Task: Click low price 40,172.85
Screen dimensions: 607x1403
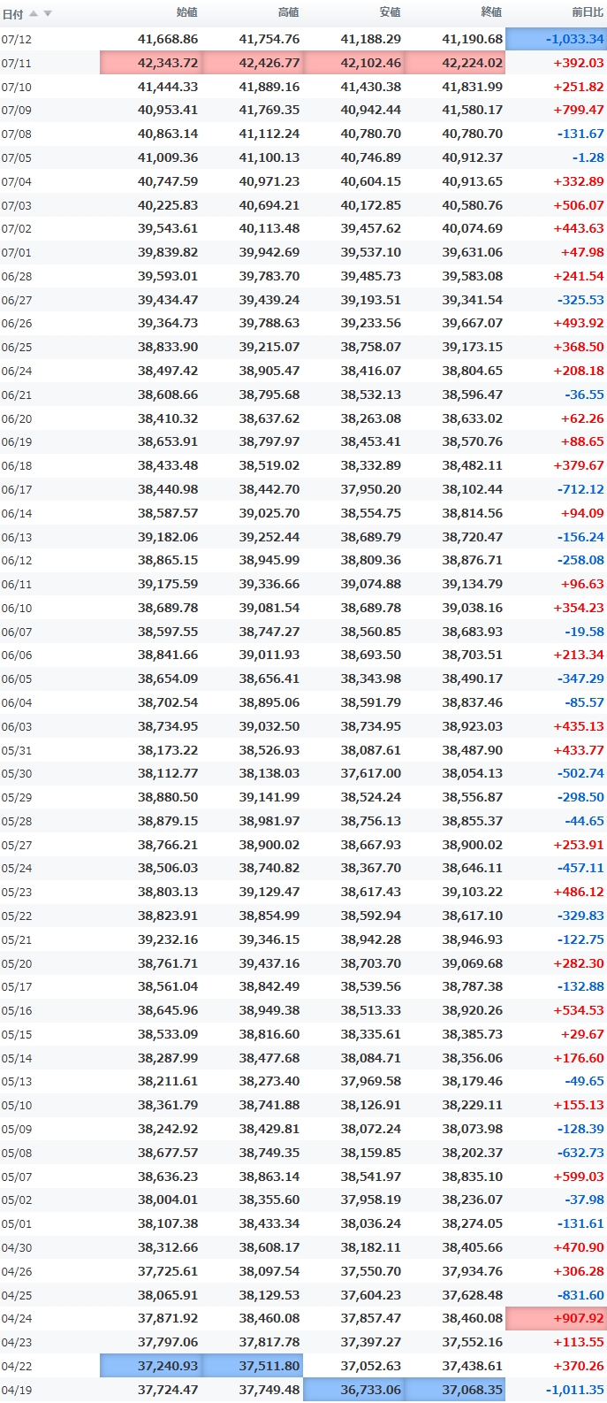Action: coord(371,205)
